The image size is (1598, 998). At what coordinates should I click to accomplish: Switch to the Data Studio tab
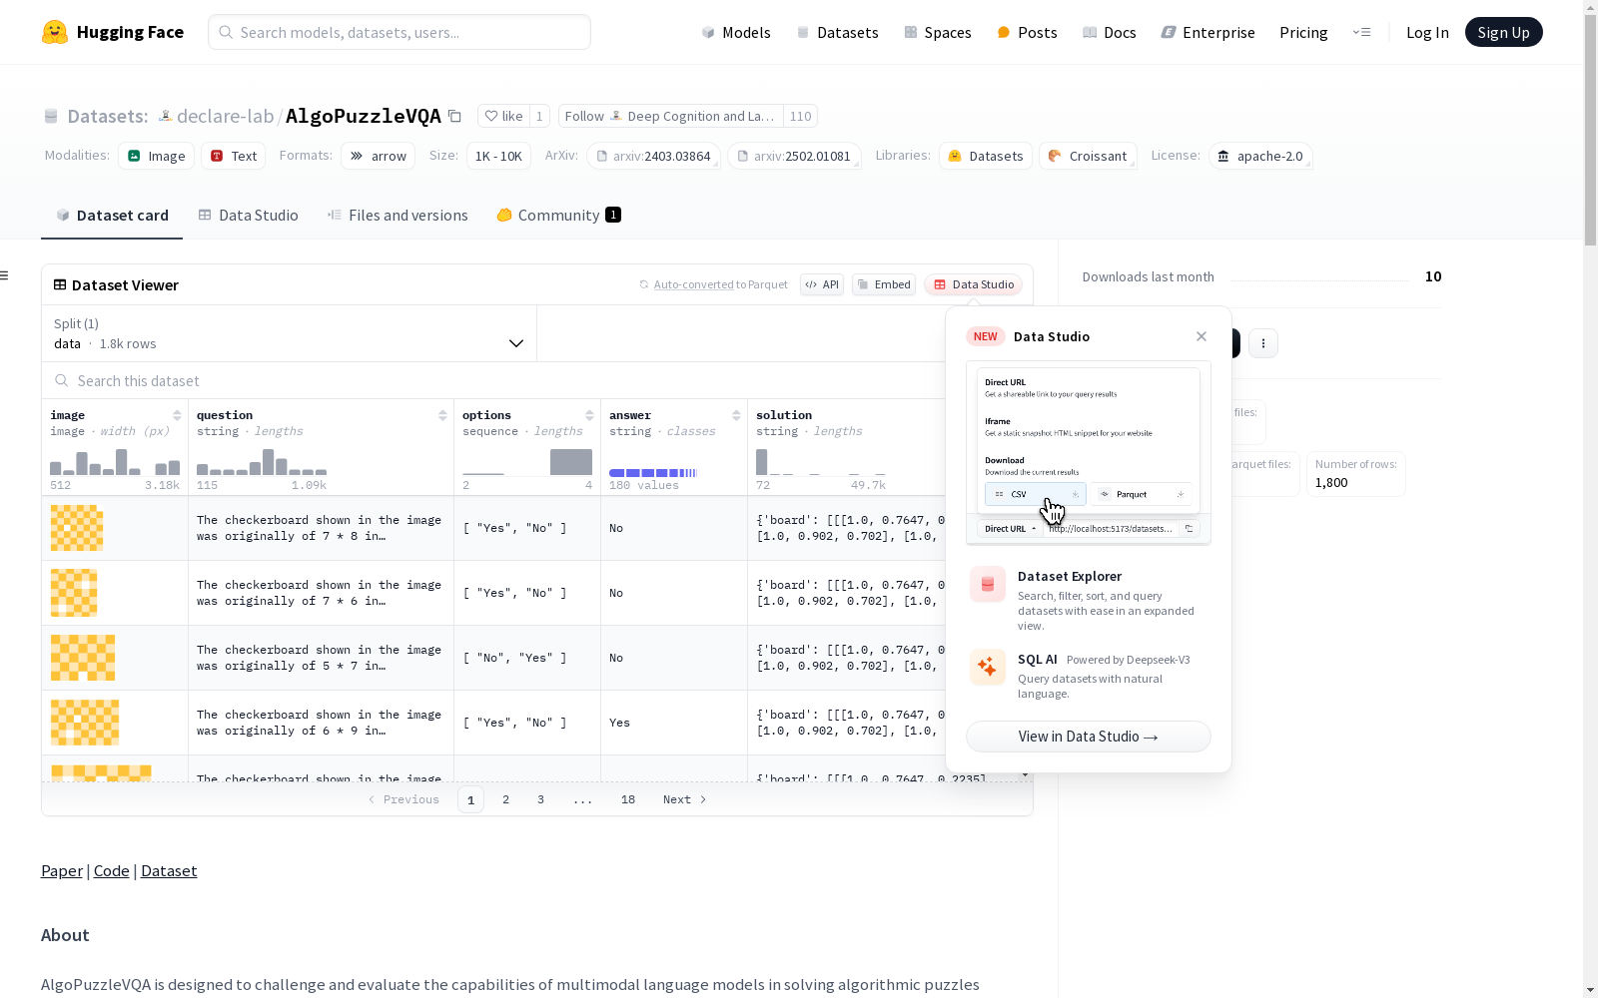click(x=248, y=216)
